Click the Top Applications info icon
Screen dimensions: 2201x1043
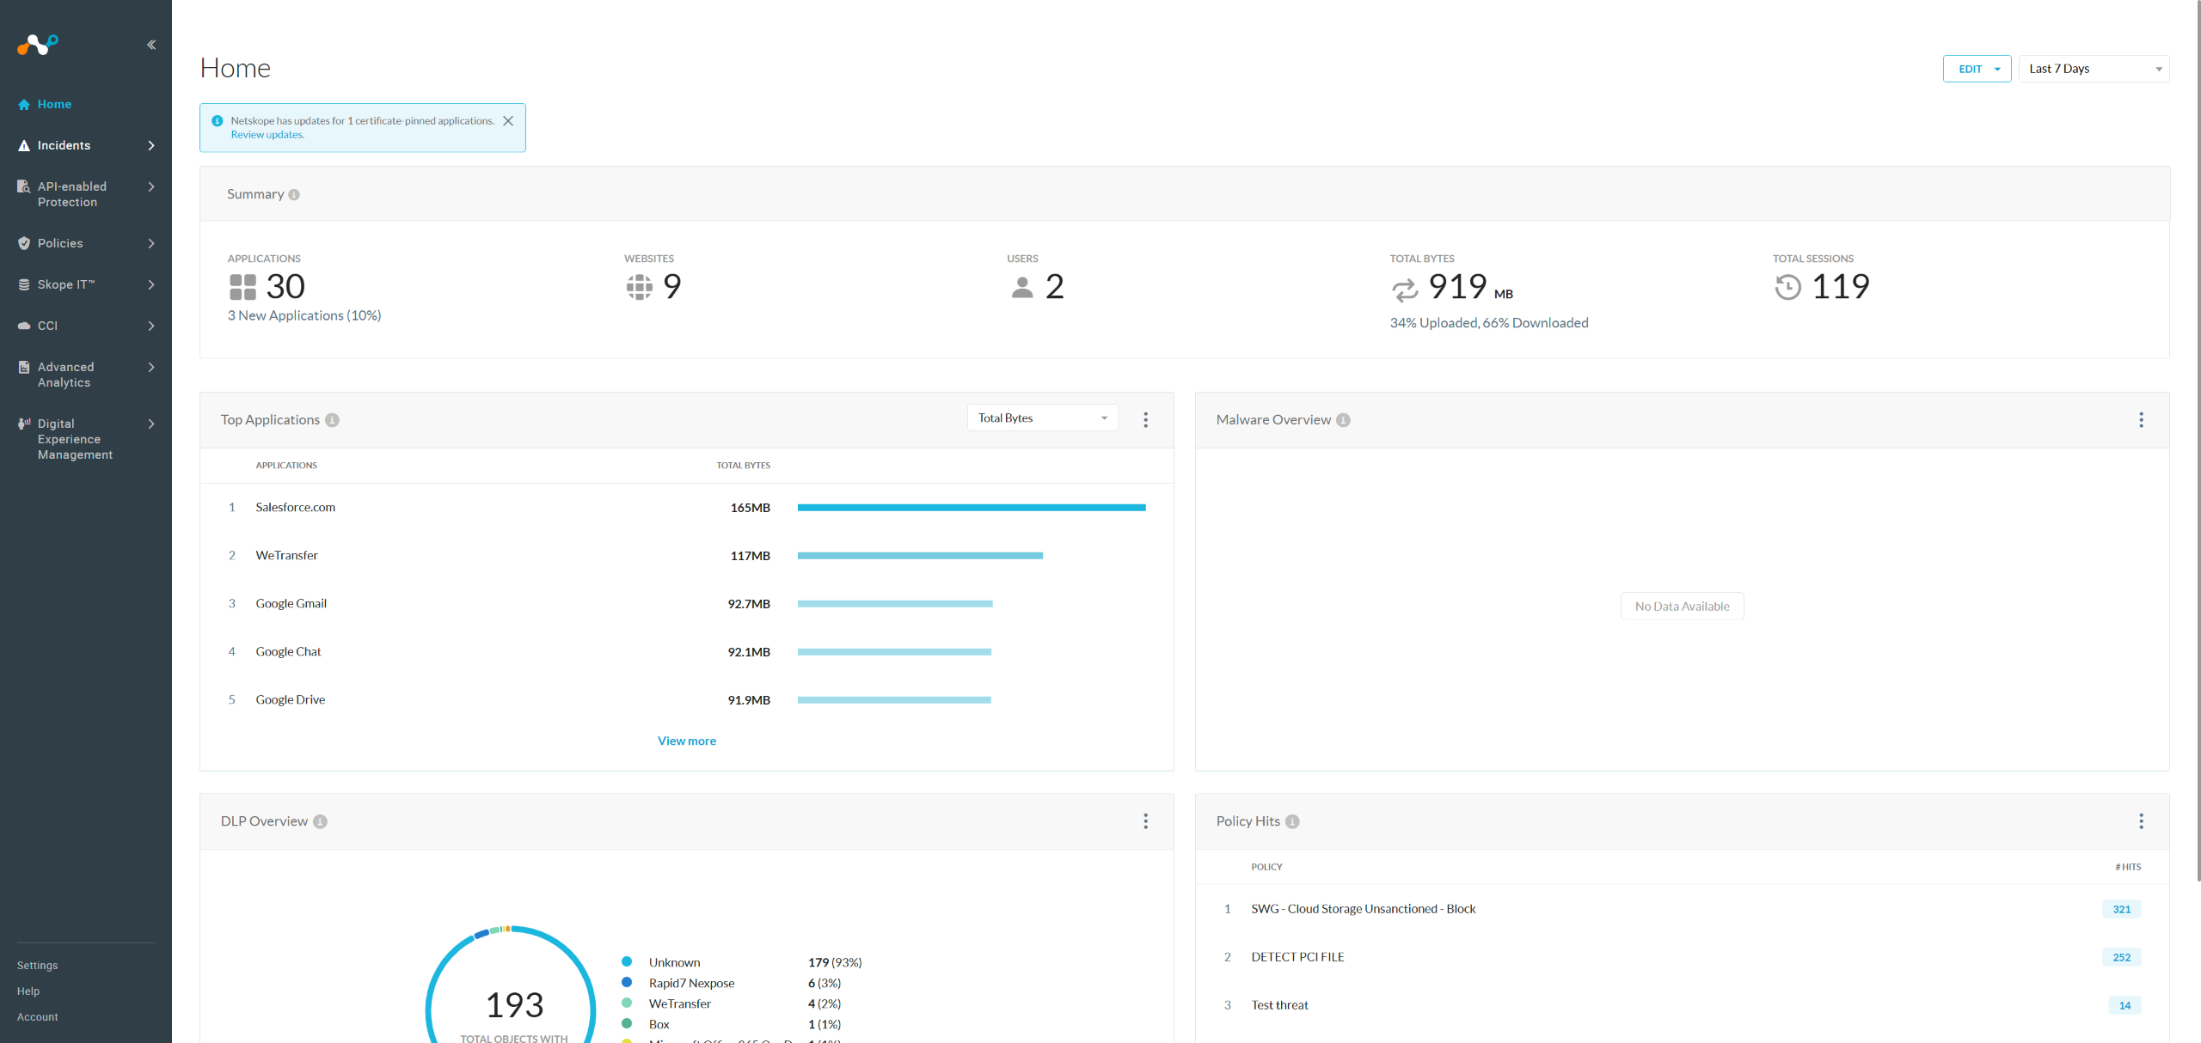click(333, 420)
